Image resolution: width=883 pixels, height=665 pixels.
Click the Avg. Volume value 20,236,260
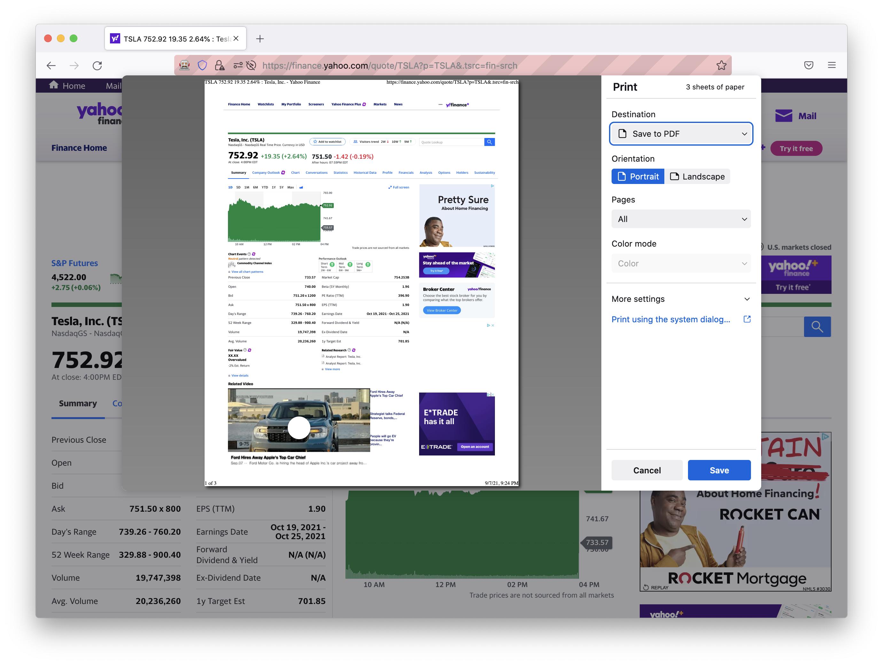pyautogui.click(x=158, y=601)
